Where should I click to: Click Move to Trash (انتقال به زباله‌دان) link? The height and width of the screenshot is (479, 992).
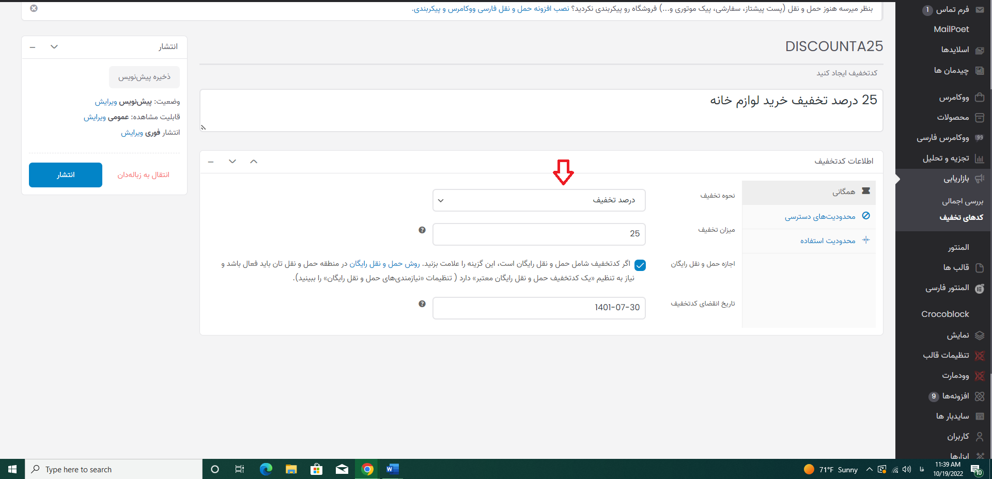point(143,175)
